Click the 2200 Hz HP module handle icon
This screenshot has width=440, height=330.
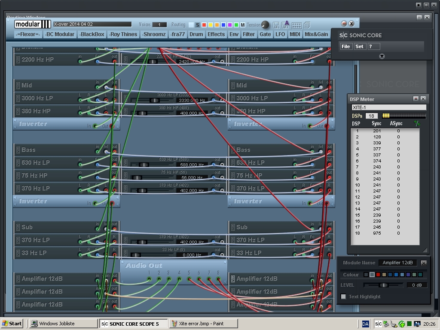coord(18,60)
